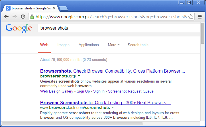The image size is (206, 127).
Task: Reload the page with the refresh icon
Action: coord(23,17)
